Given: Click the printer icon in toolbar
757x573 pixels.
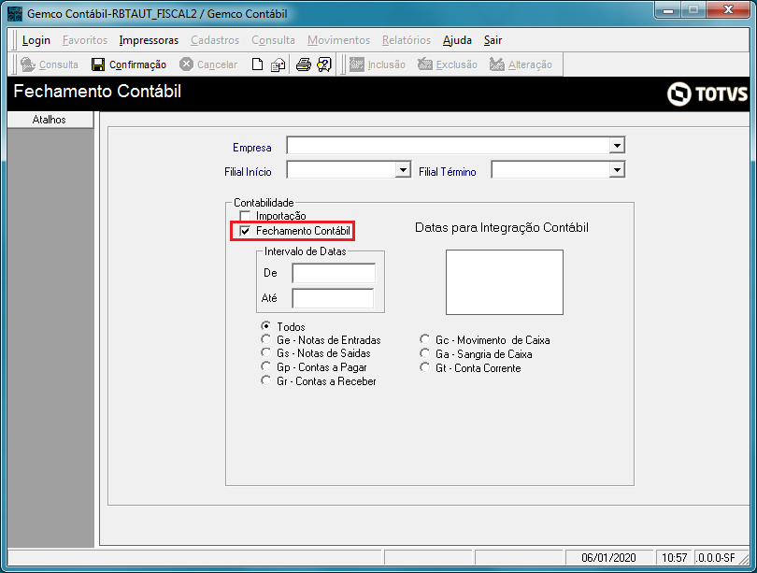Looking at the screenshot, I should click(303, 64).
